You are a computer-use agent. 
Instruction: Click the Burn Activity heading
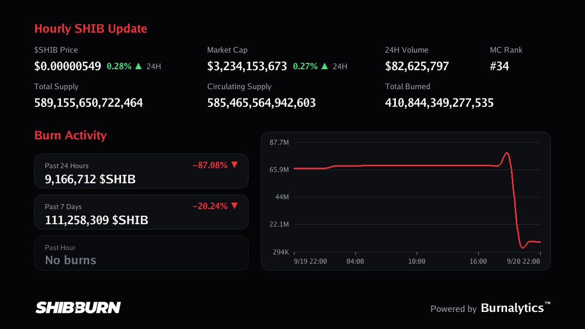pyautogui.click(x=70, y=135)
